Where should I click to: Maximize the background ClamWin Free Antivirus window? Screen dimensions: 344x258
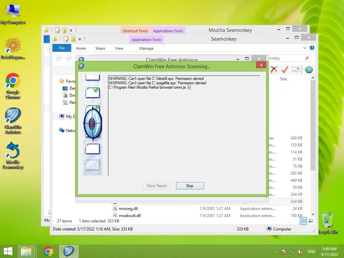247,58
